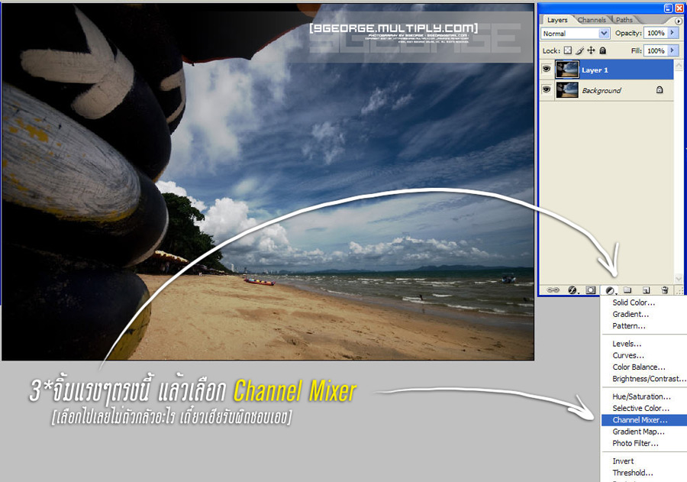
Task: Hide Layer 1 visibility eye
Action: point(547,70)
